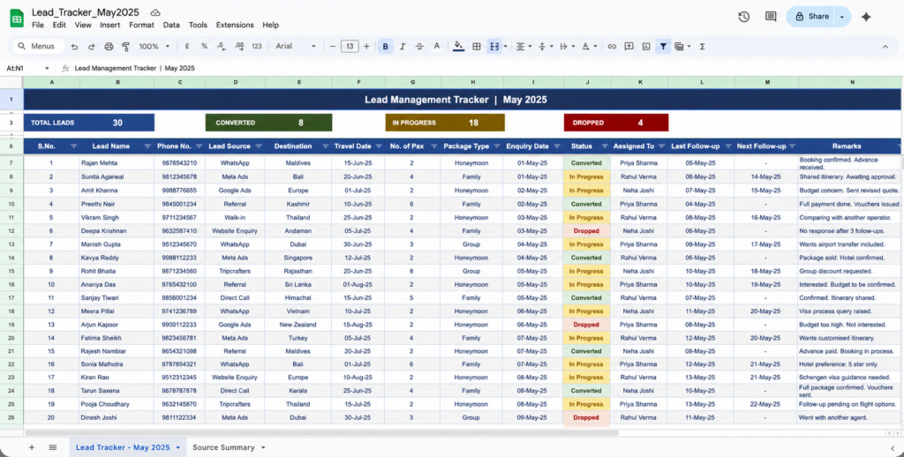
Task: Open the comments history icon
Action: [x=771, y=17]
